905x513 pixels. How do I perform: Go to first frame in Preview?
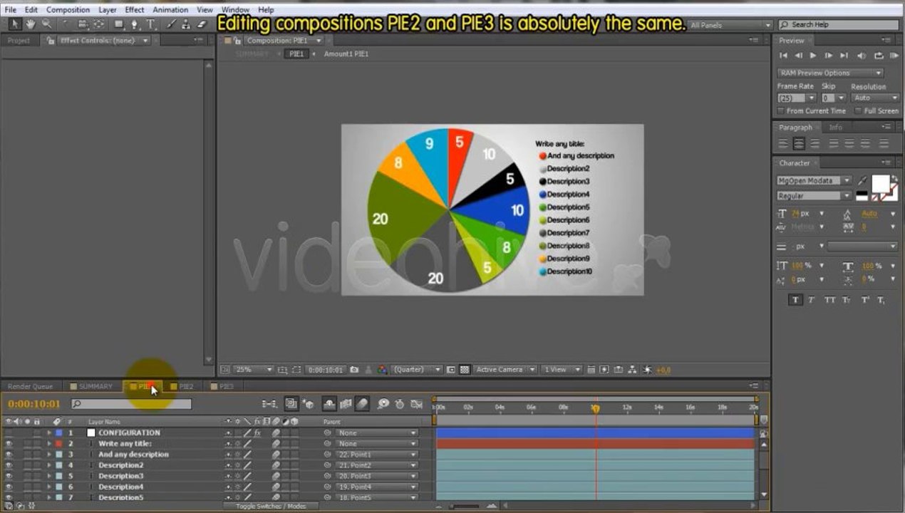point(783,56)
